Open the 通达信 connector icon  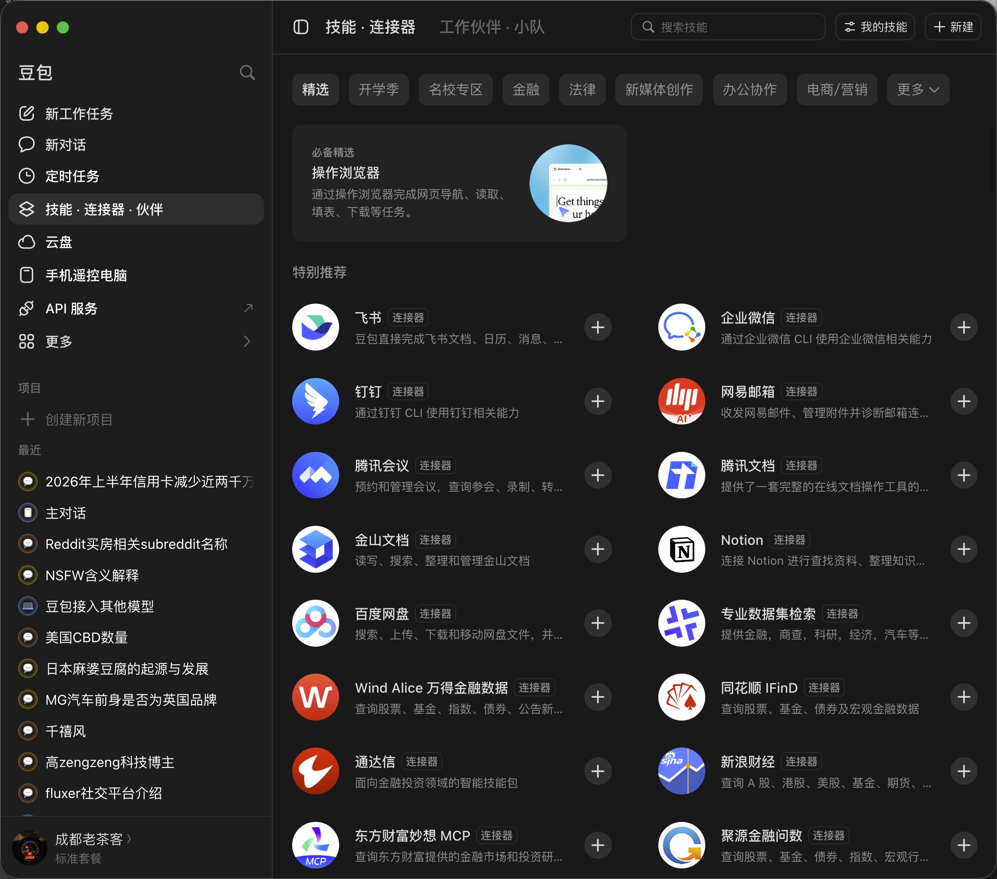[x=316, y=771]
